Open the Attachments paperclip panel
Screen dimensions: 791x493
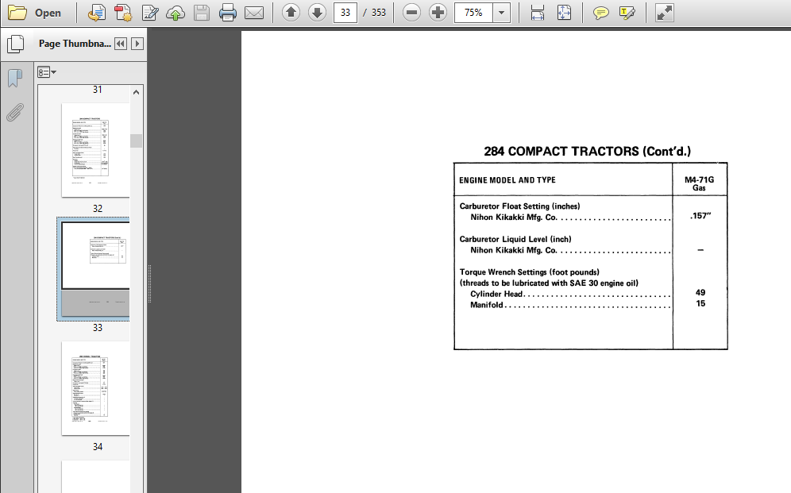pyautogui.click(x=15, y=113)
